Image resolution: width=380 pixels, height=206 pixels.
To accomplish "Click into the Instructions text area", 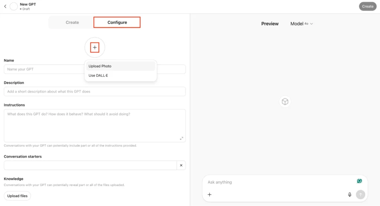I will 95,126.
